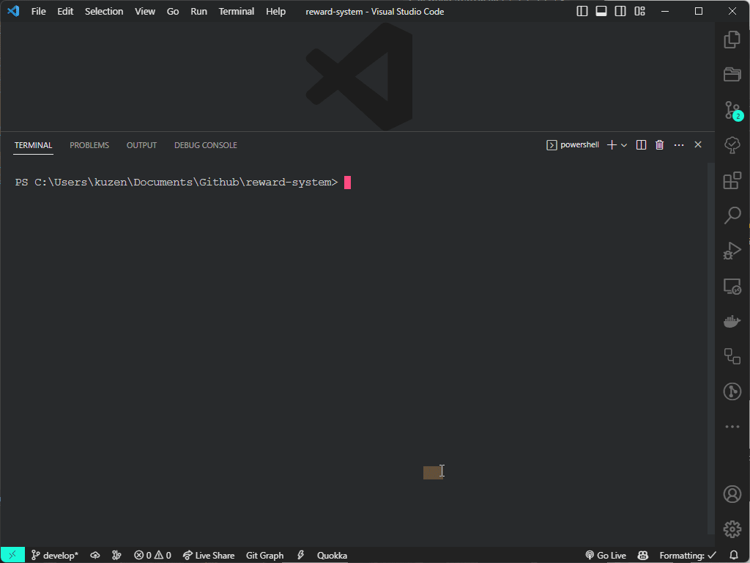Viewport: 750px width, 563px height.
Task: Open the Search view magnifier icon
Action: 732,216
